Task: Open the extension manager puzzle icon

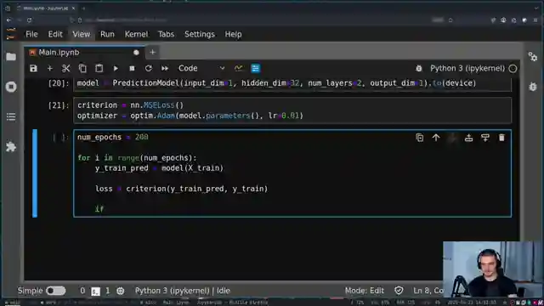Action: coord(11,147)
